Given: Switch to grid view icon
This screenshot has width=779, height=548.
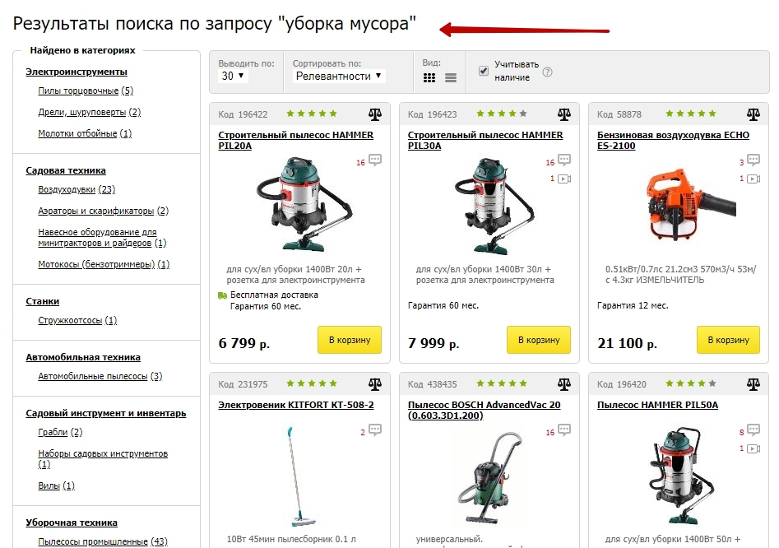Looking at the screenshot, I should click(429, 78).
